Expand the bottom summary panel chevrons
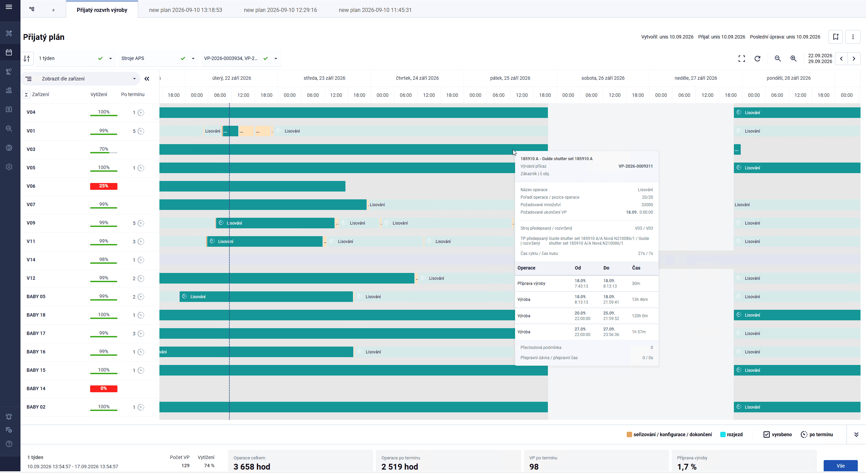This screenshot has height=473, width=866. 856,434
